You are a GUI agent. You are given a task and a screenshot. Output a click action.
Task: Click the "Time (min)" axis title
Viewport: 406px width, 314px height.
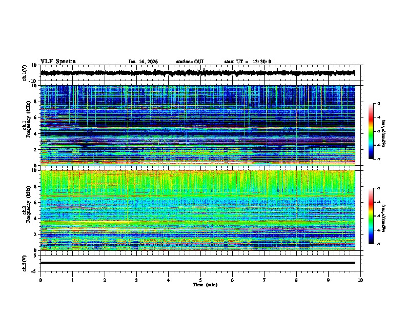tap(205, 285)
